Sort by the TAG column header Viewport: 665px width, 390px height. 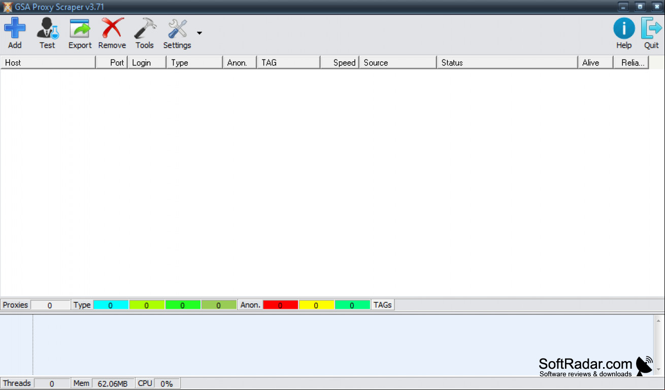click(288, 63)
